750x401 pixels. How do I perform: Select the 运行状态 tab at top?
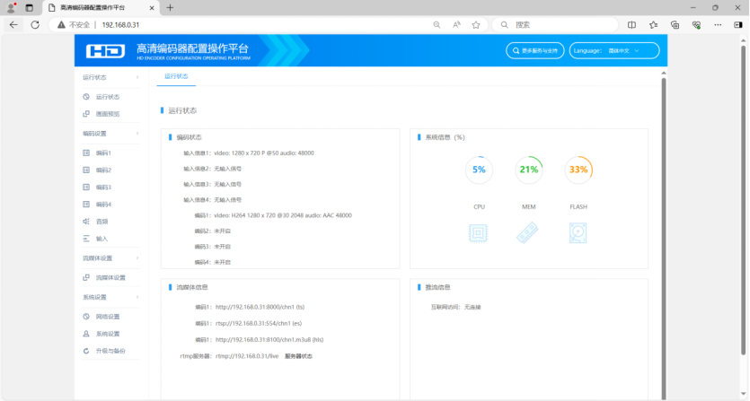coord(177,76)
